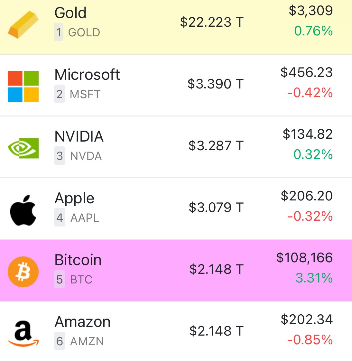Viewport: 352px width, 361px height.
Task: Click the gold bar icon
Action: [23, 25]
